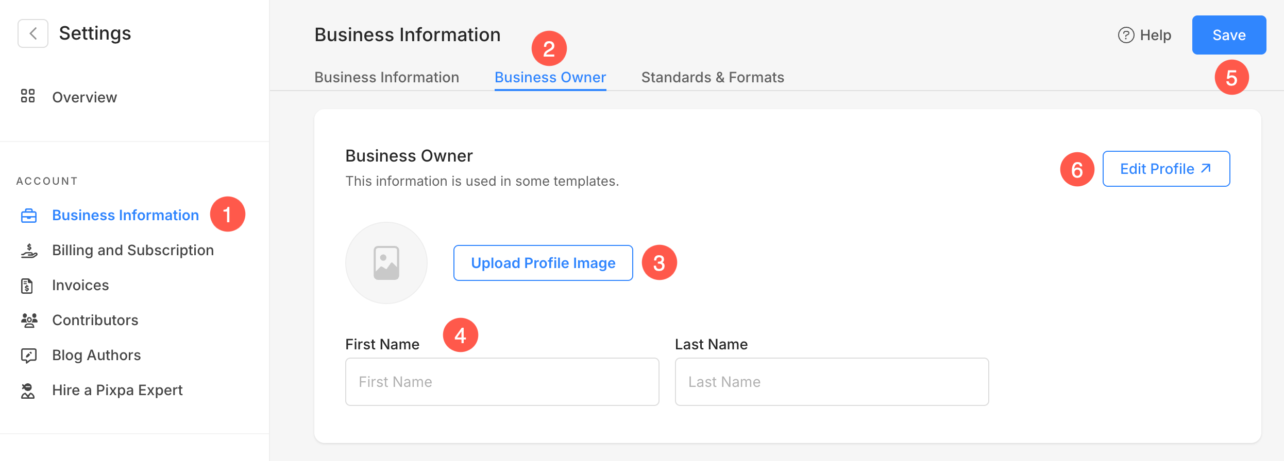Open the Standards & Formats tab

point(712,77)
